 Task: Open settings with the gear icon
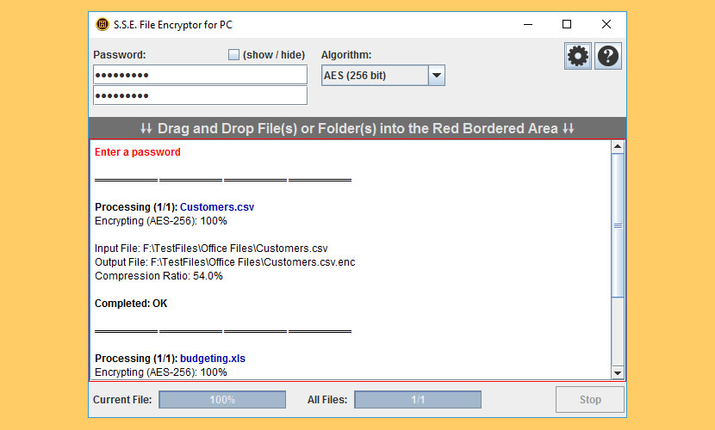(578, 56)
